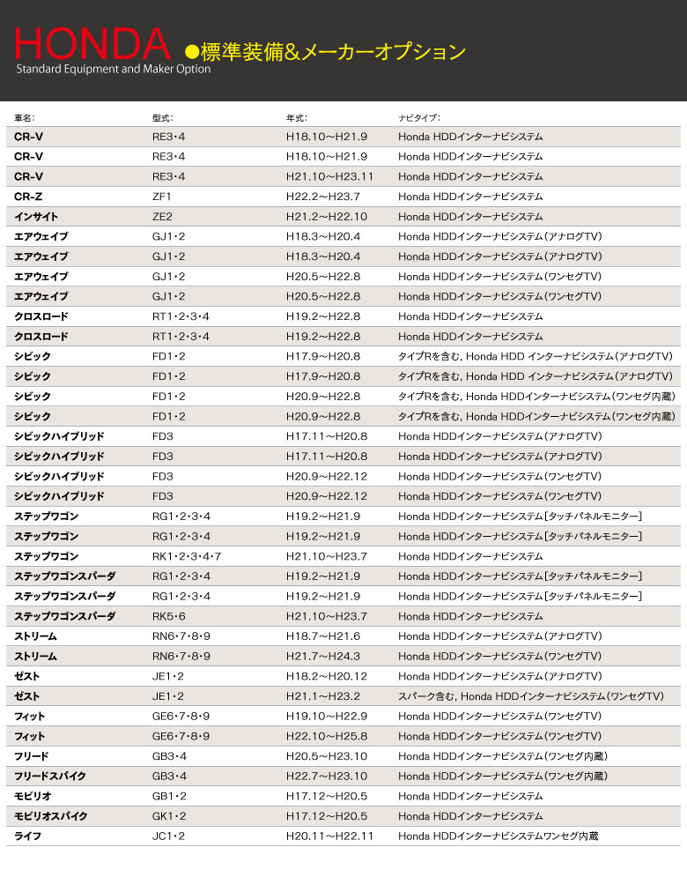This screenshot has height=877, width=687.
Task: Click the yellow bullet before 標準装備
Action: click(192, 52)
